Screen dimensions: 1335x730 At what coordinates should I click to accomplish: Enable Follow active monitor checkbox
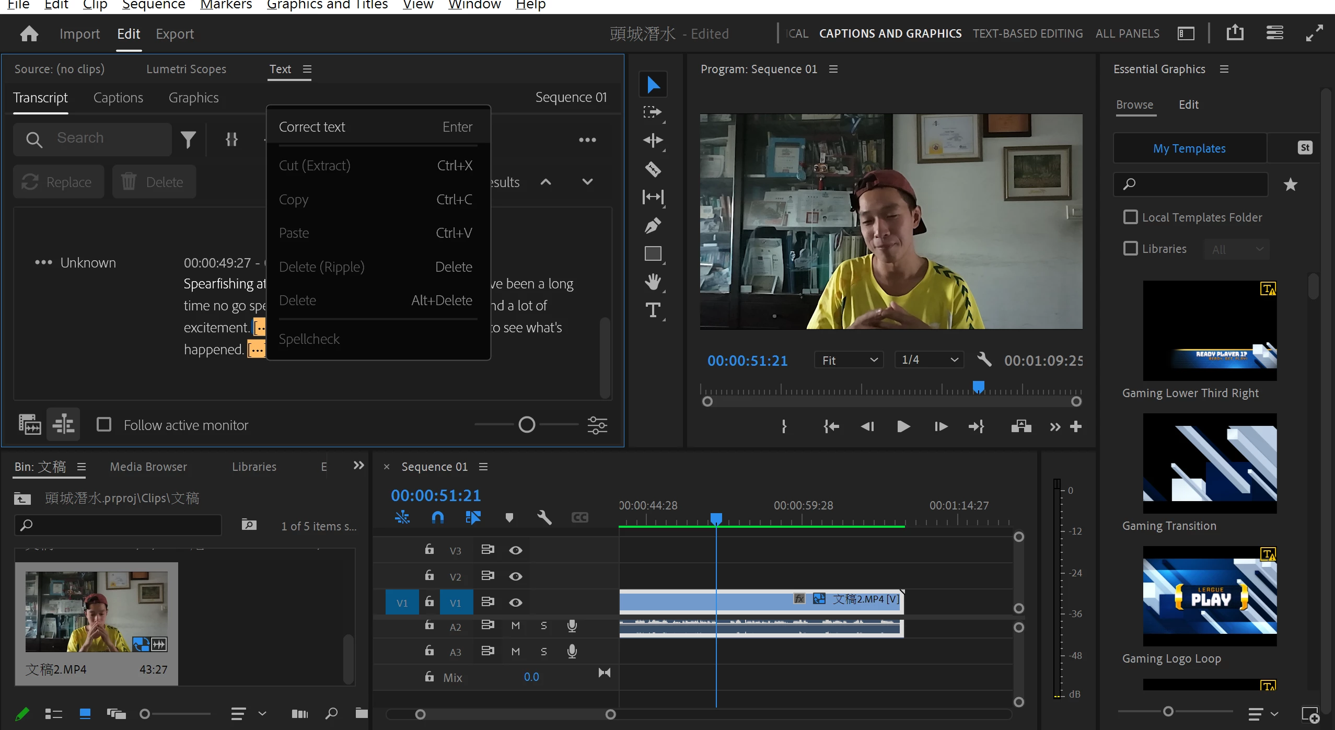(104, 424)
